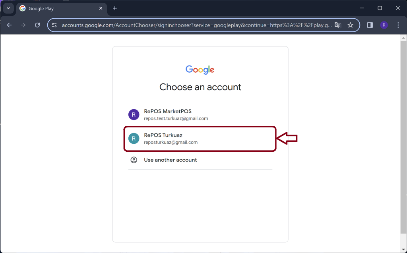Click the page scrollbar down arrow
The width and height of the screenshot is (407, 253).
coord(403,250)
